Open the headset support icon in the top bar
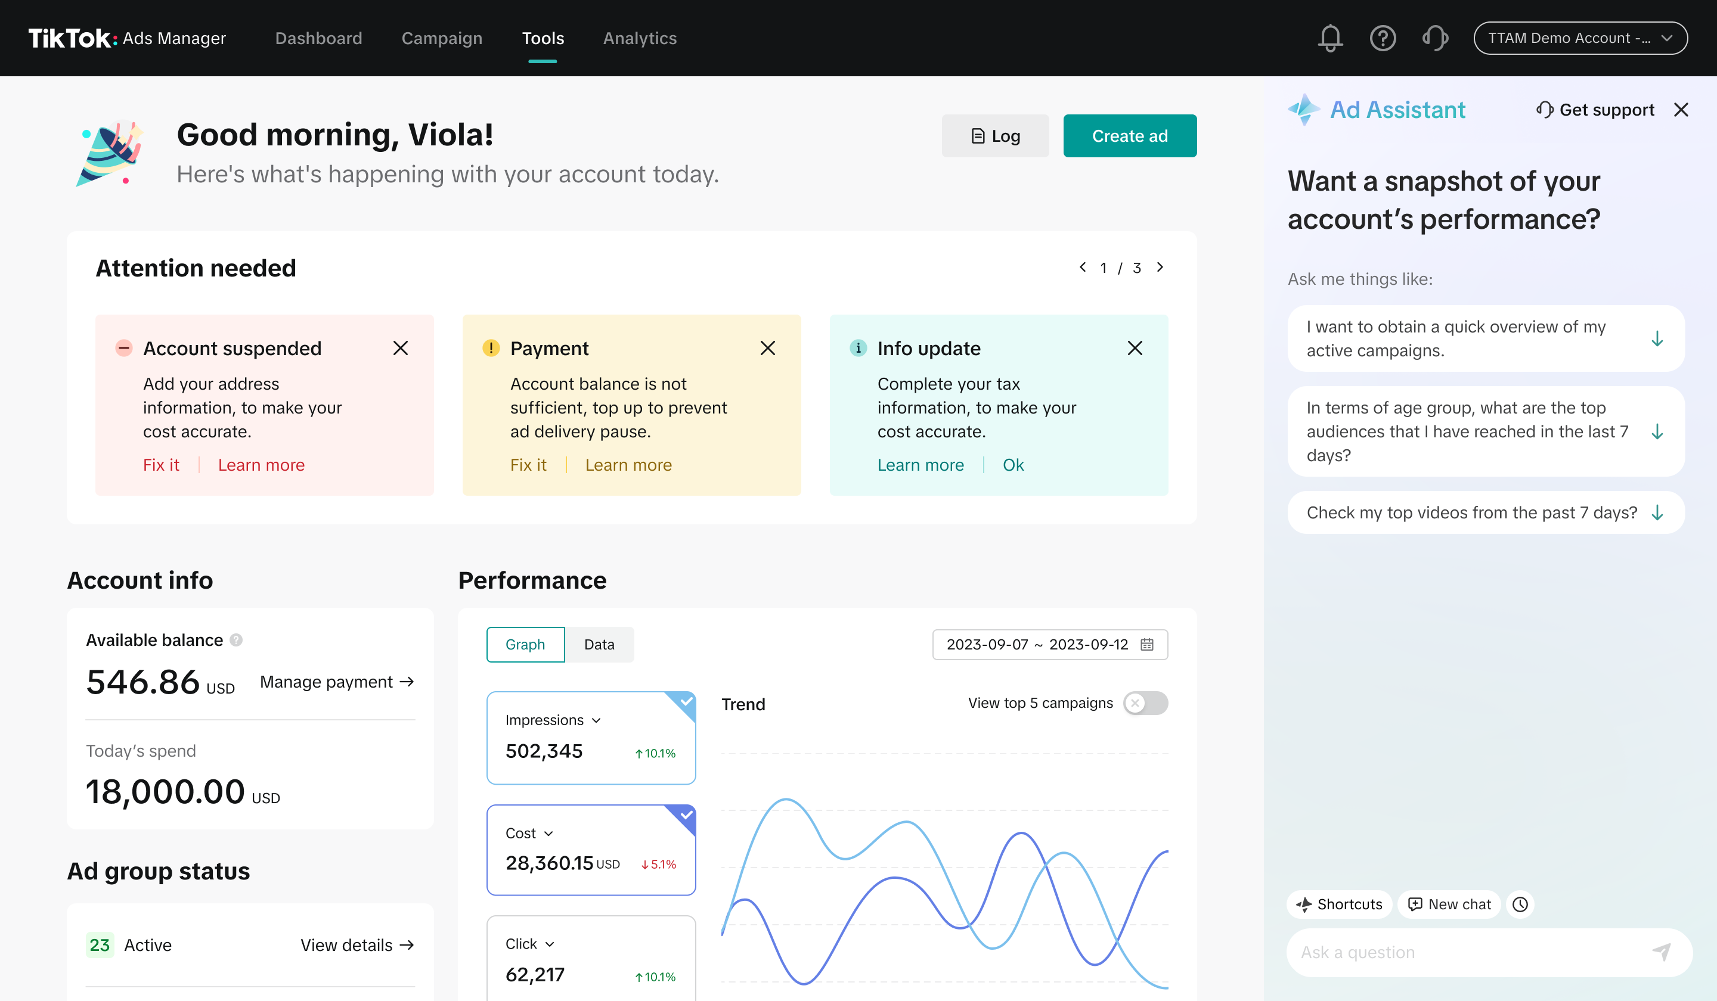The width and height of the screenshot is (1717, 1001). coord(1435,38)
